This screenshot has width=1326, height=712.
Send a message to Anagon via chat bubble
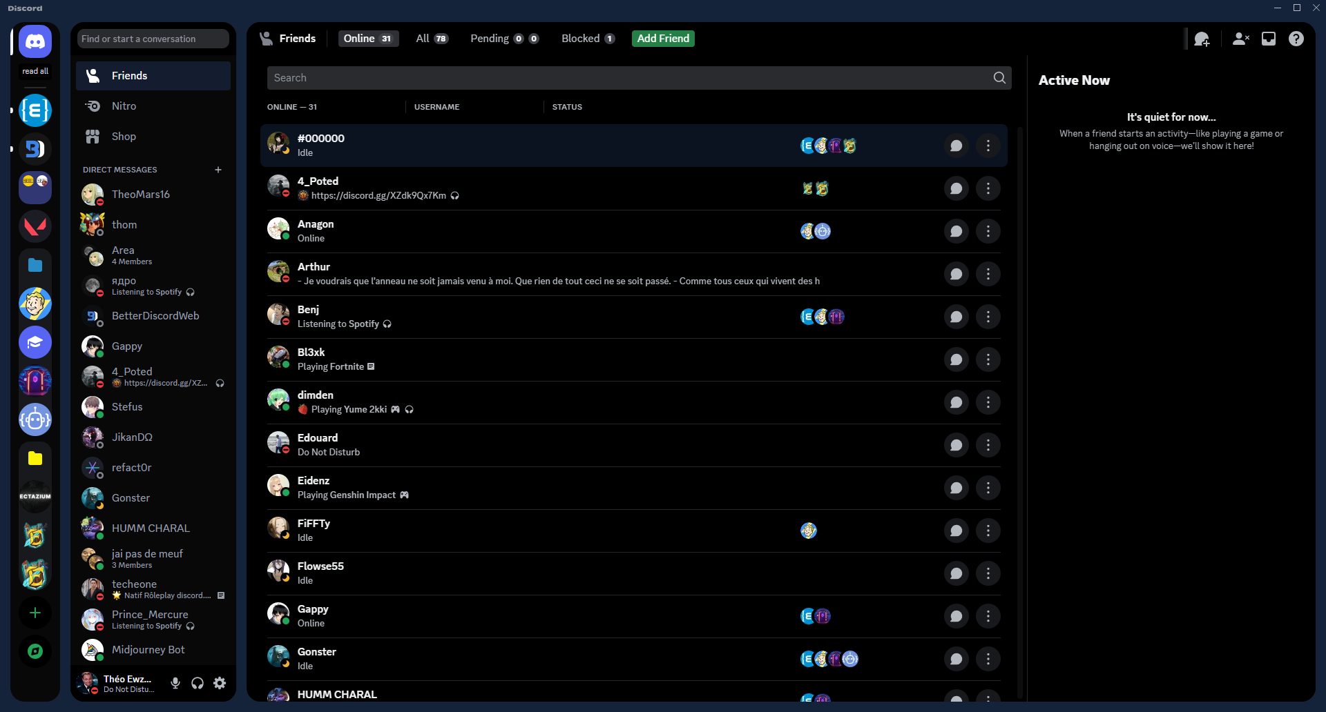click(957, 231)
